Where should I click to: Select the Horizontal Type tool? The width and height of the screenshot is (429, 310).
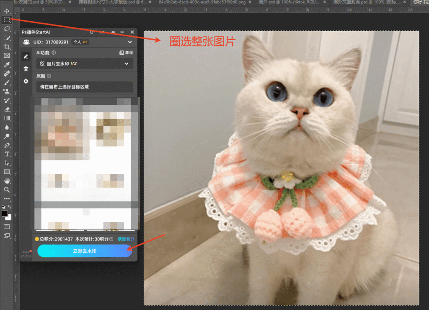(7, 154)
